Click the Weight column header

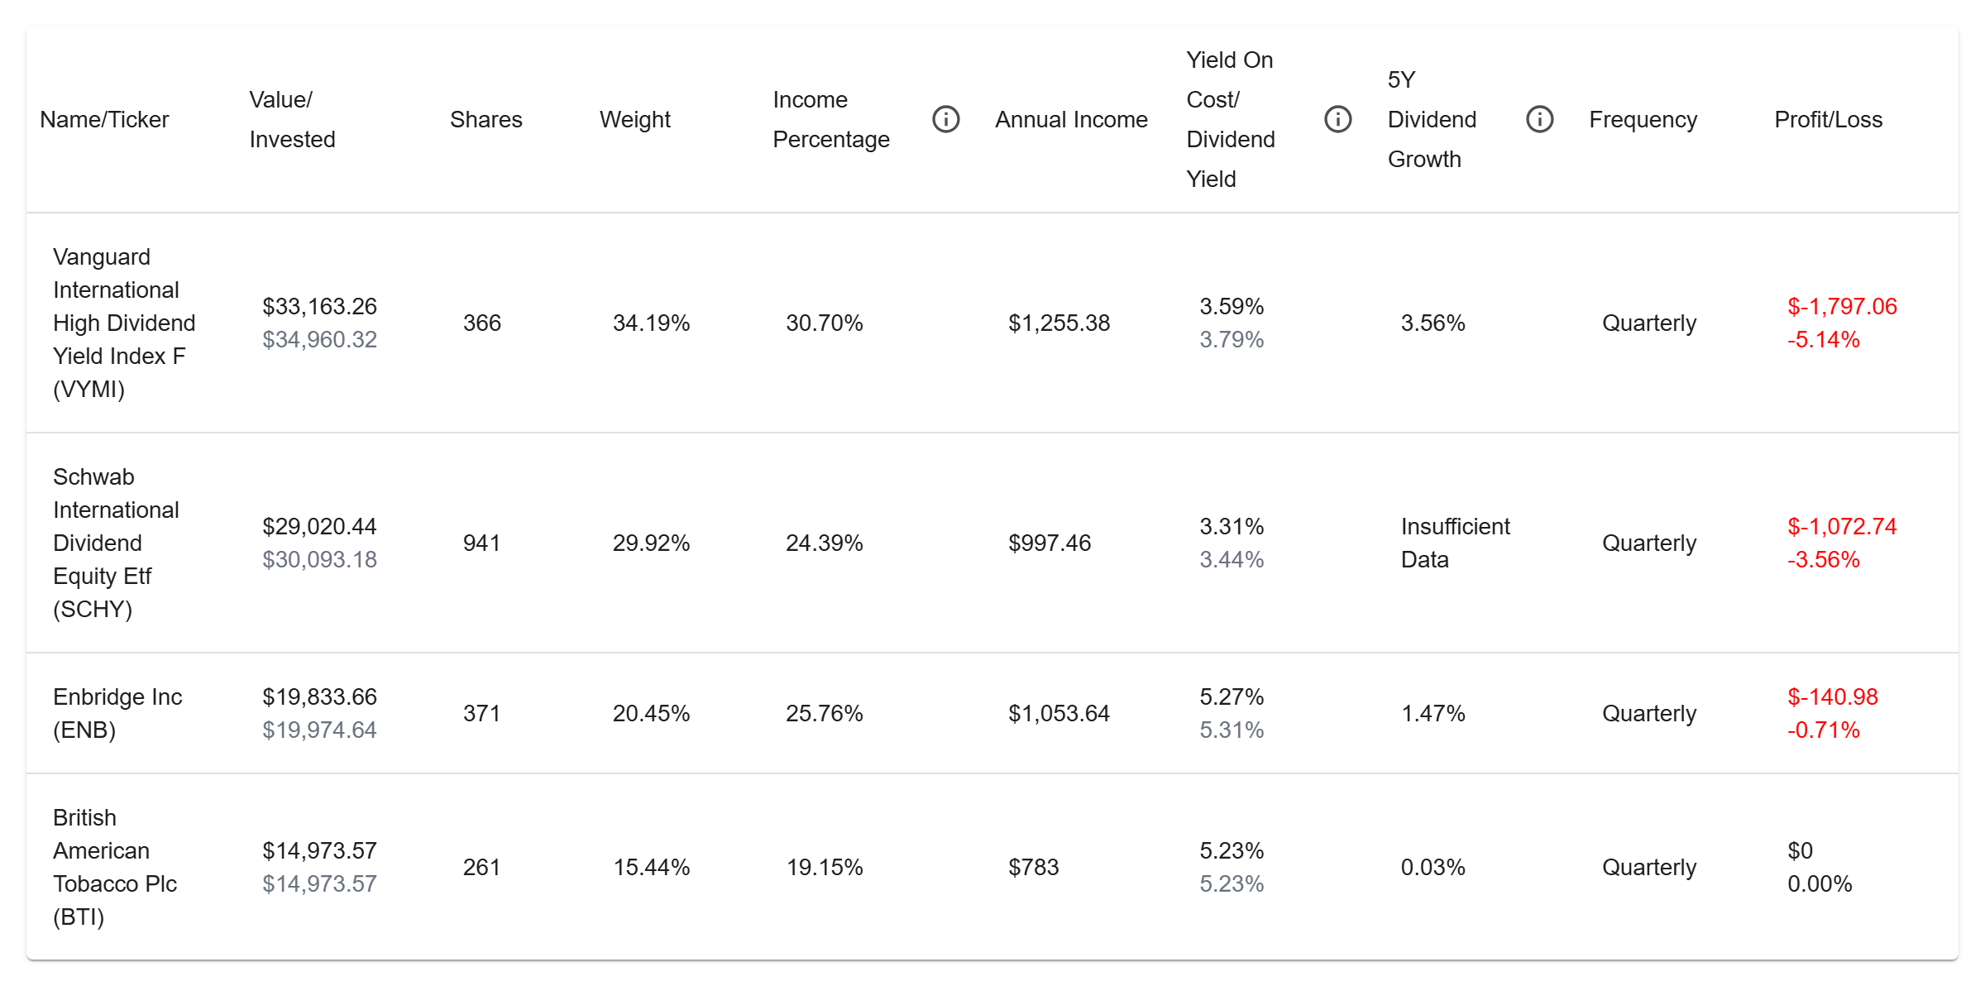pos(634,119)
